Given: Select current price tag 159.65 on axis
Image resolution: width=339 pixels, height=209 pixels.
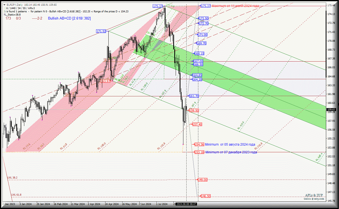Looking at the screenshot, I should click(331, 109).
